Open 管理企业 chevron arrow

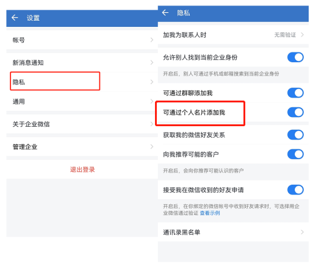point(152,146)
